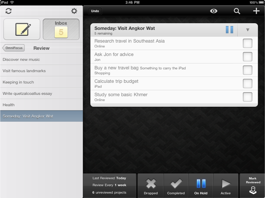The height and width of the screenshot is (198, 265).
Task: Open settings with the gear icon
Action: pyautogui.click(x=74, y=11)
